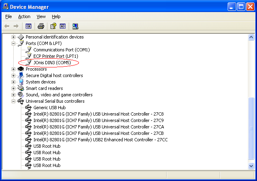This screenshot has width=257, height=181.
Task: Select USB2 Enhanced Host Controller - 27CC
Action: (x=100, y=140)
